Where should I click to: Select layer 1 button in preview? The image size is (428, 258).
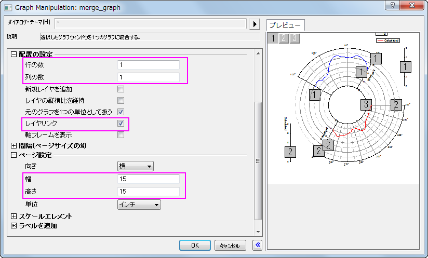273,38
